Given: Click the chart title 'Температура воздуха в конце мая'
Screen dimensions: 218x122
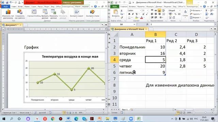Looking at the screenshot, I should pyautogui.click(x=70, y=57).
